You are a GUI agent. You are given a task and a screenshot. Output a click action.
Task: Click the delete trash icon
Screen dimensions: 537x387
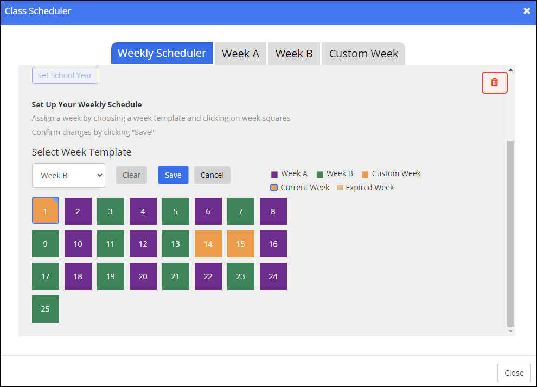tap(494, 82)
